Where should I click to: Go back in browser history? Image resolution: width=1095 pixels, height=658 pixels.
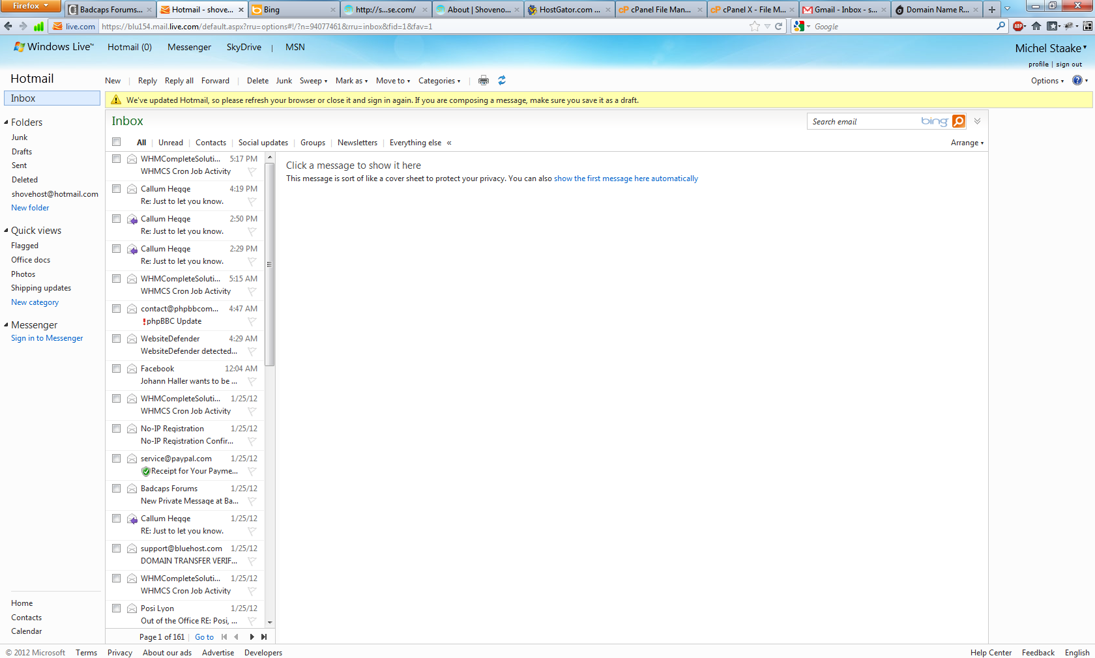(8, 27)
